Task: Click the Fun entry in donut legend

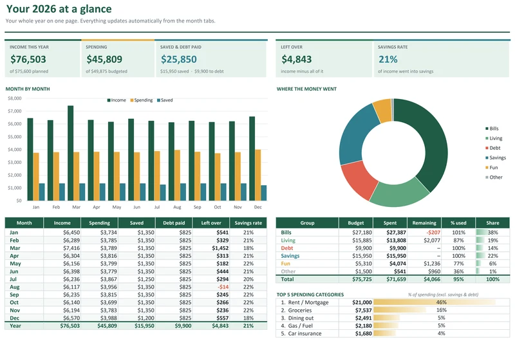Action: (491, 168)
